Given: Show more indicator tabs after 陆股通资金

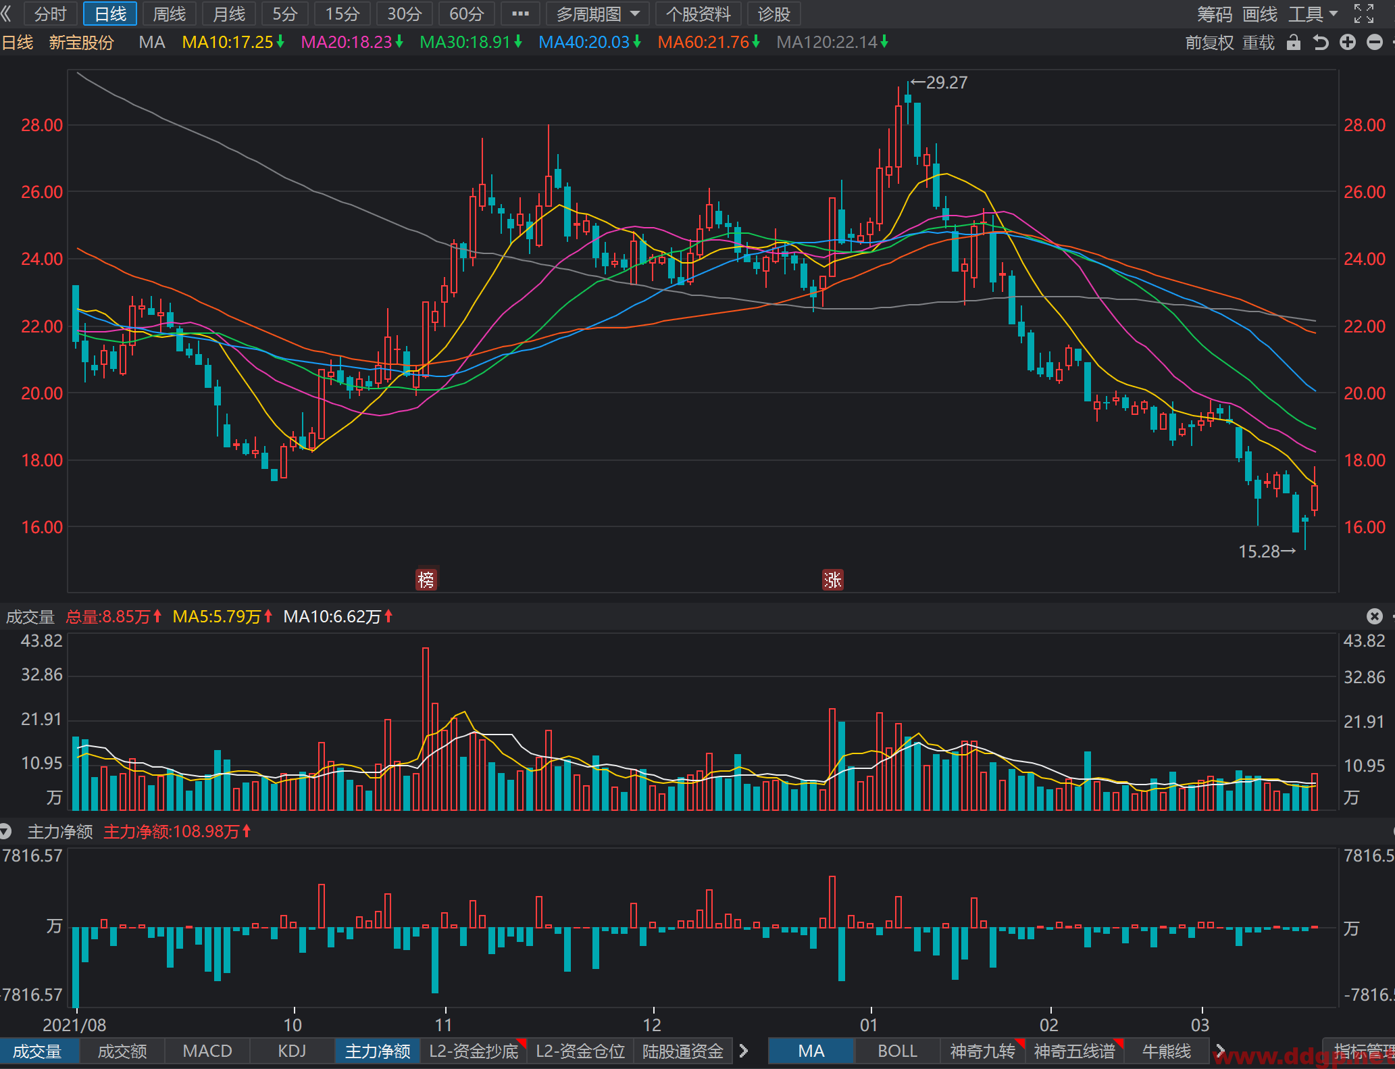Looking at the screenshot, I should point(744,1051).
